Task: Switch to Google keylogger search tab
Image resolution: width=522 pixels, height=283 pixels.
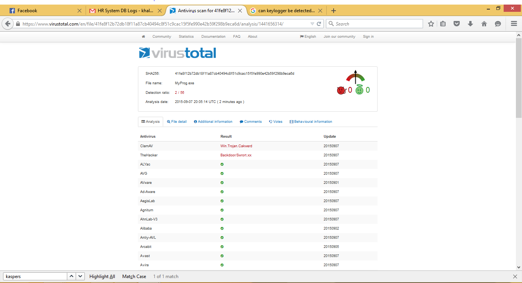Action: pos(286,11)
